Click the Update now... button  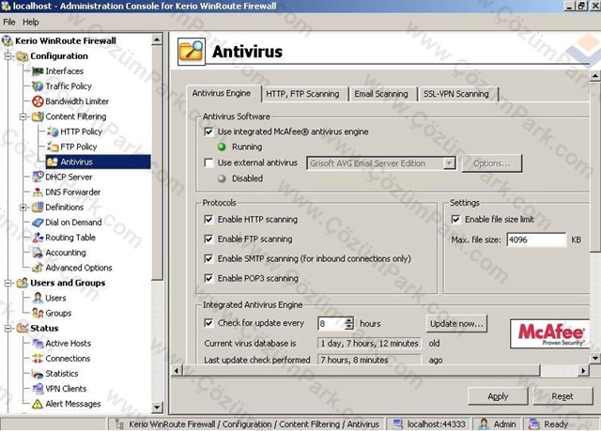(456, 324)
